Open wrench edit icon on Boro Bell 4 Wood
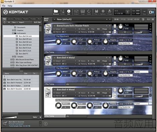The image size is (157, 132). (x=48, y=89)
